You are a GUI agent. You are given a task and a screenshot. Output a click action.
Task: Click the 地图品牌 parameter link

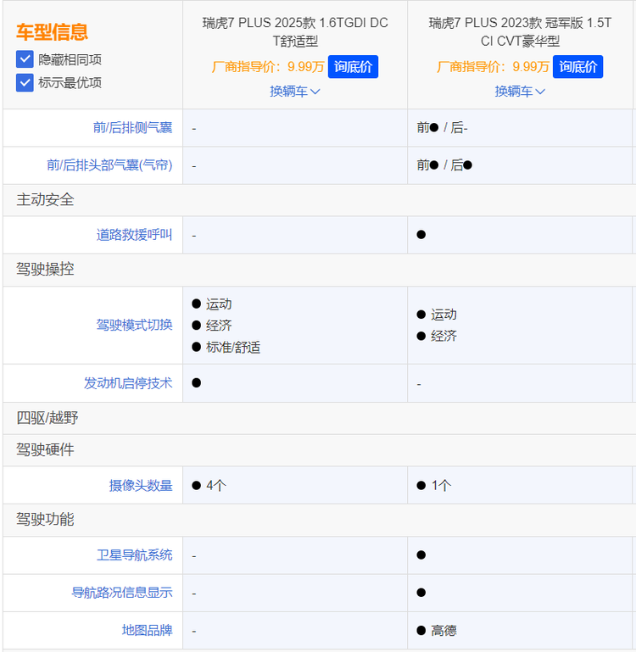click(x=147, y=630)
